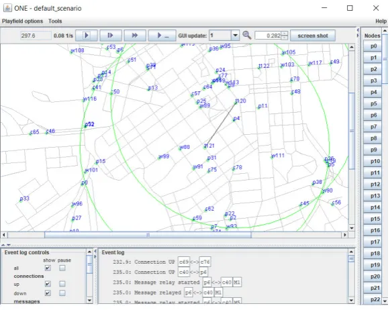Toggle connections 'up' show checkbox
This screenshot has height=310, width=390.
(x=48, y=284)
